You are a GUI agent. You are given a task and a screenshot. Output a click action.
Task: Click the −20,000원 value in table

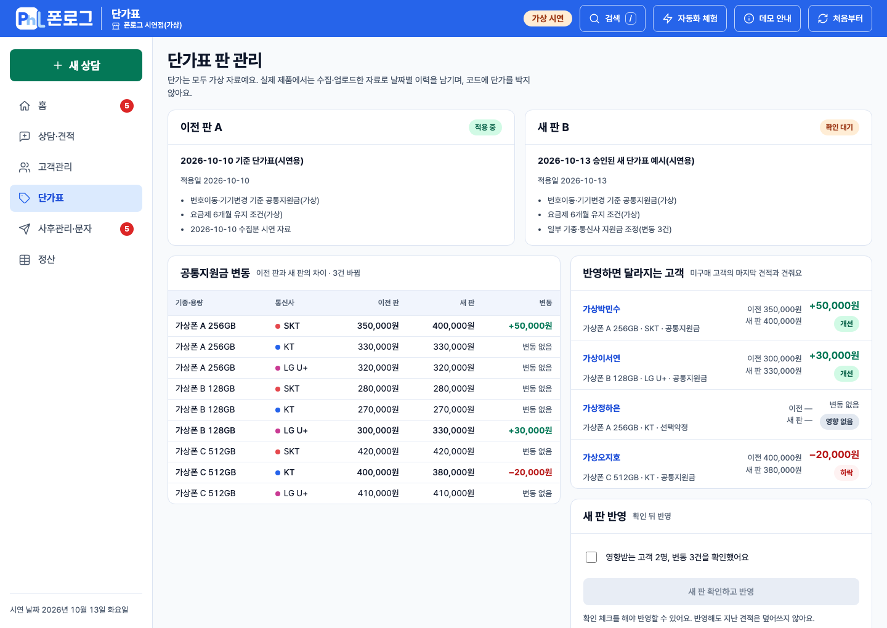coord(530,472)
